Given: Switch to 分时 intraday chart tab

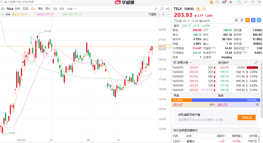Looking at the screenshot, I should [17, 9].
